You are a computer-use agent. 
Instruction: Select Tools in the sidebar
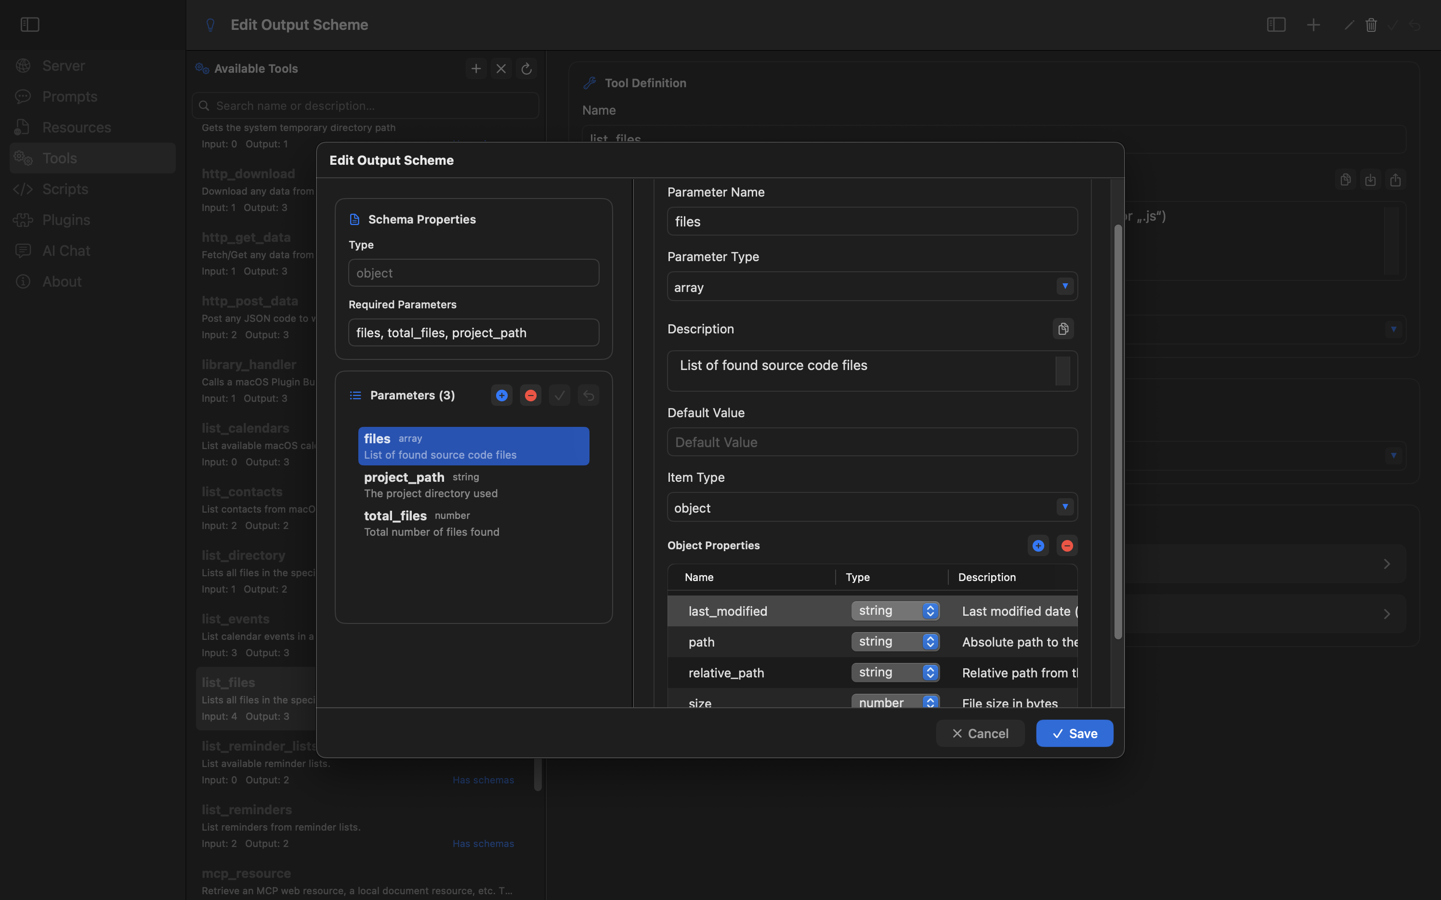tap(92, 158)
